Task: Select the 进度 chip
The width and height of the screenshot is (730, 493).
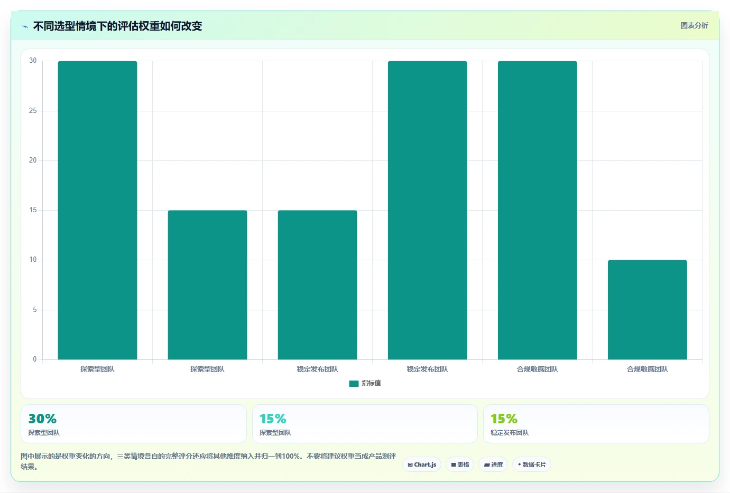Action: coord(494,464)
